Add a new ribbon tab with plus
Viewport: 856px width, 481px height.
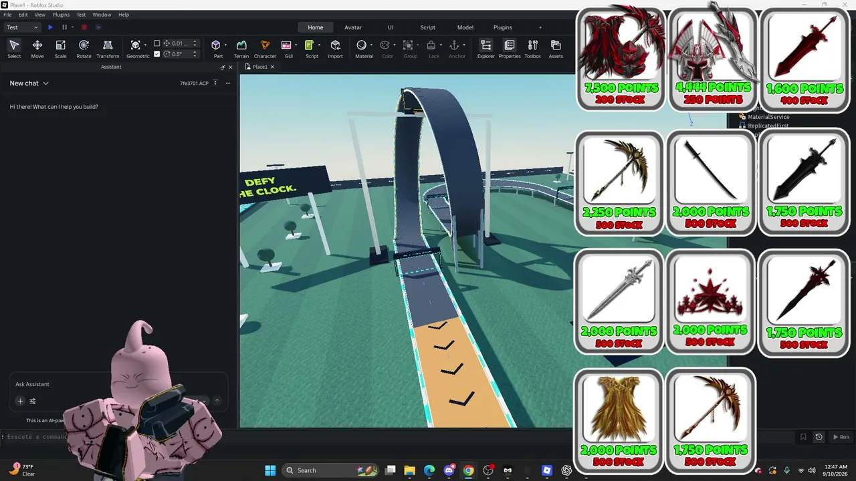point(540,27)
